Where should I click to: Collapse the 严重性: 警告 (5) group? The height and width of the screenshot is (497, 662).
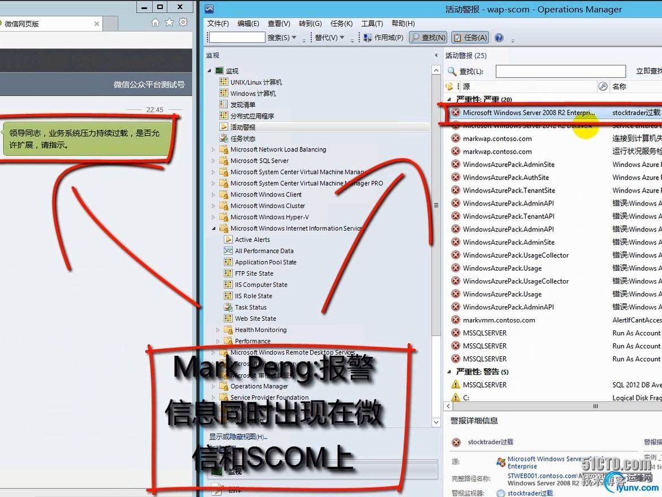pos(449,372)
